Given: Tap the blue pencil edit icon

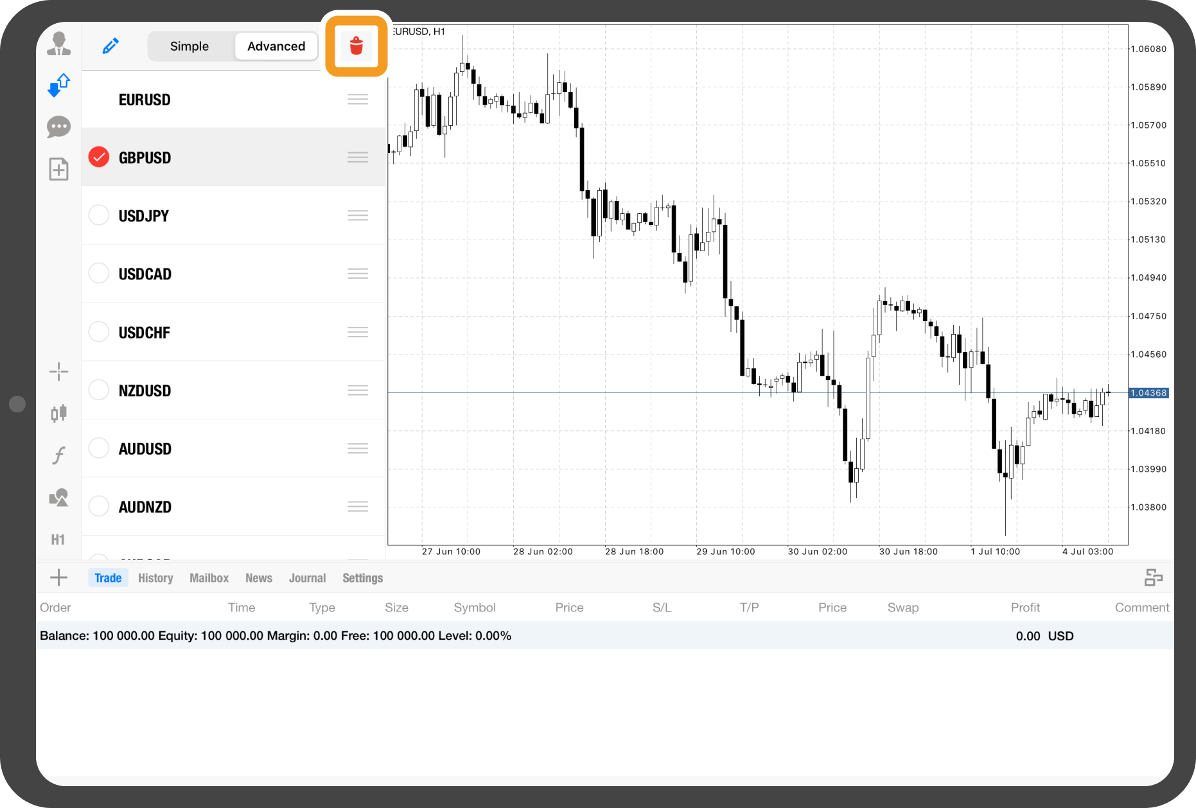Looking at the screenshot, I should (110, 46).
